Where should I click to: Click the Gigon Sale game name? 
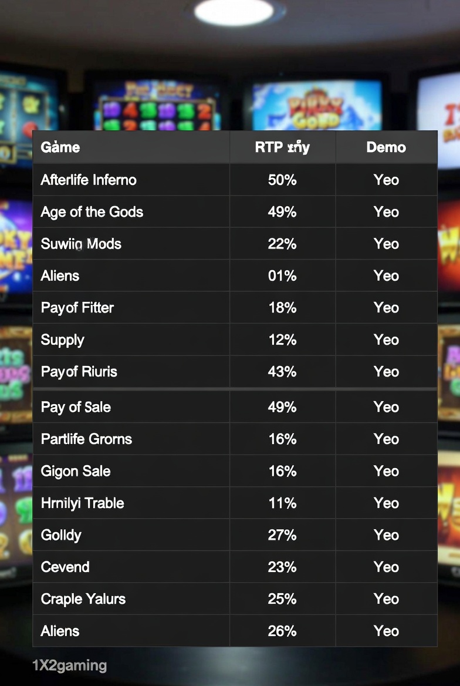click(76, 471)
